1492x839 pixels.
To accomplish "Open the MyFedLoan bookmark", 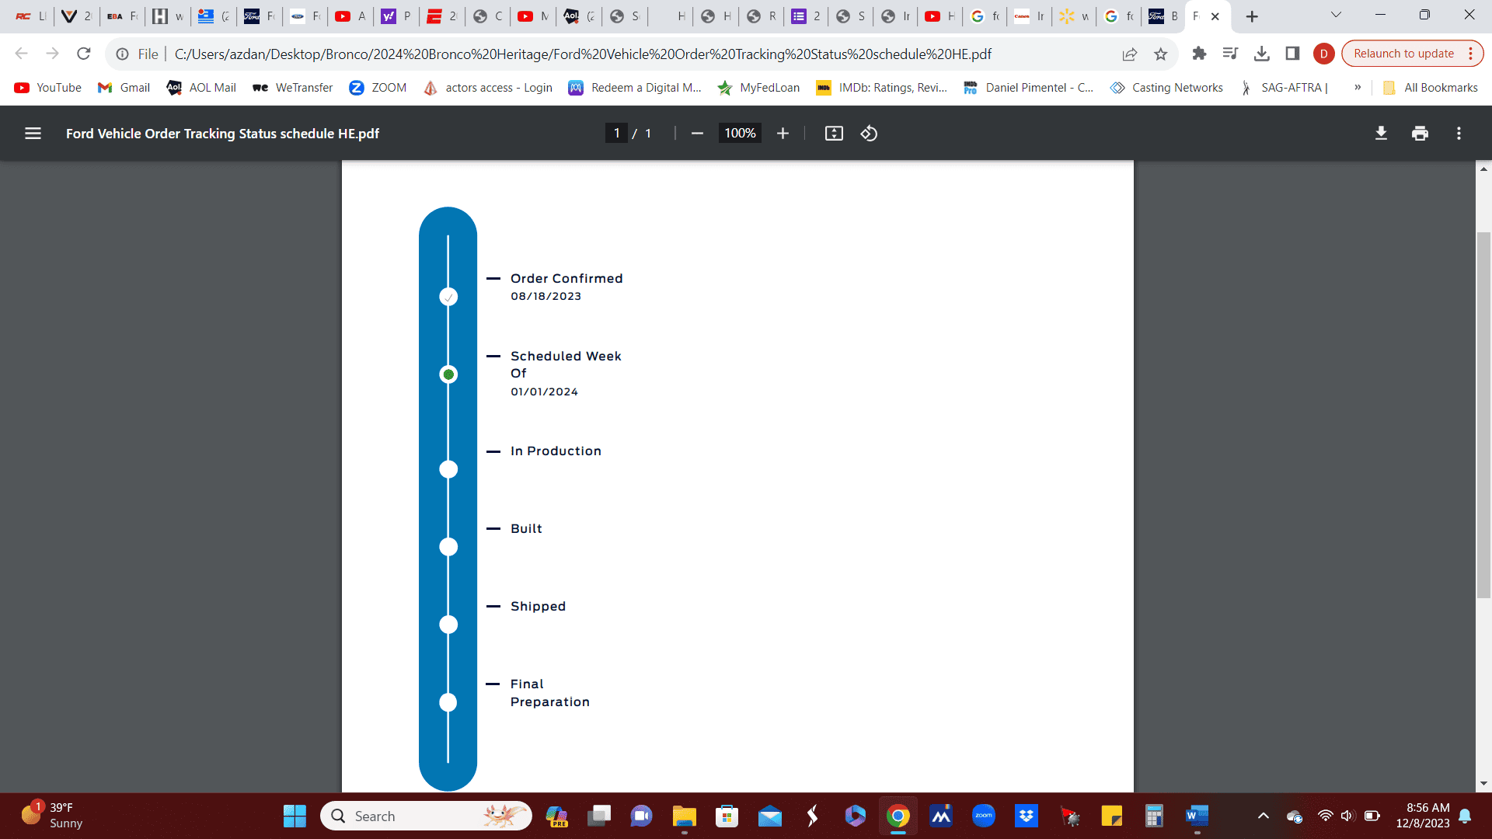I will 758,88.
